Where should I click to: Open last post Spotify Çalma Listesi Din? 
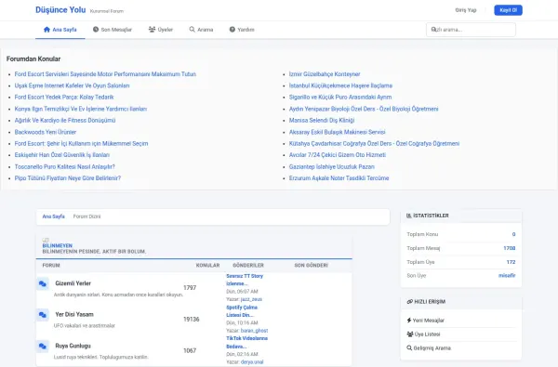click(242, 311)
